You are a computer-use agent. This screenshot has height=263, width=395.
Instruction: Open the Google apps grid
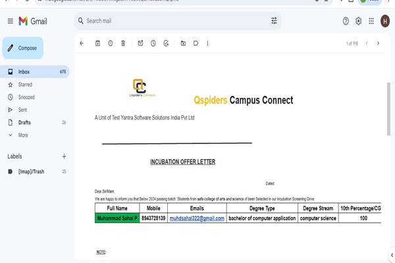[371, 21]
